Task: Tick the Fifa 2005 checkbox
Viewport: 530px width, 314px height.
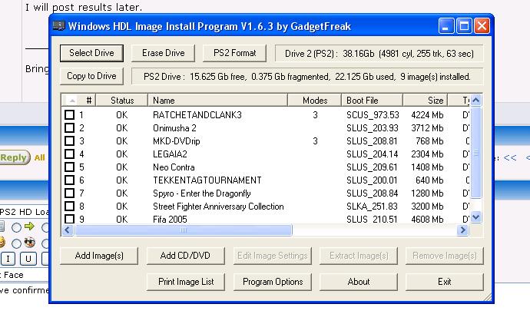Action: pyautogui.click(x=69, y=219)
